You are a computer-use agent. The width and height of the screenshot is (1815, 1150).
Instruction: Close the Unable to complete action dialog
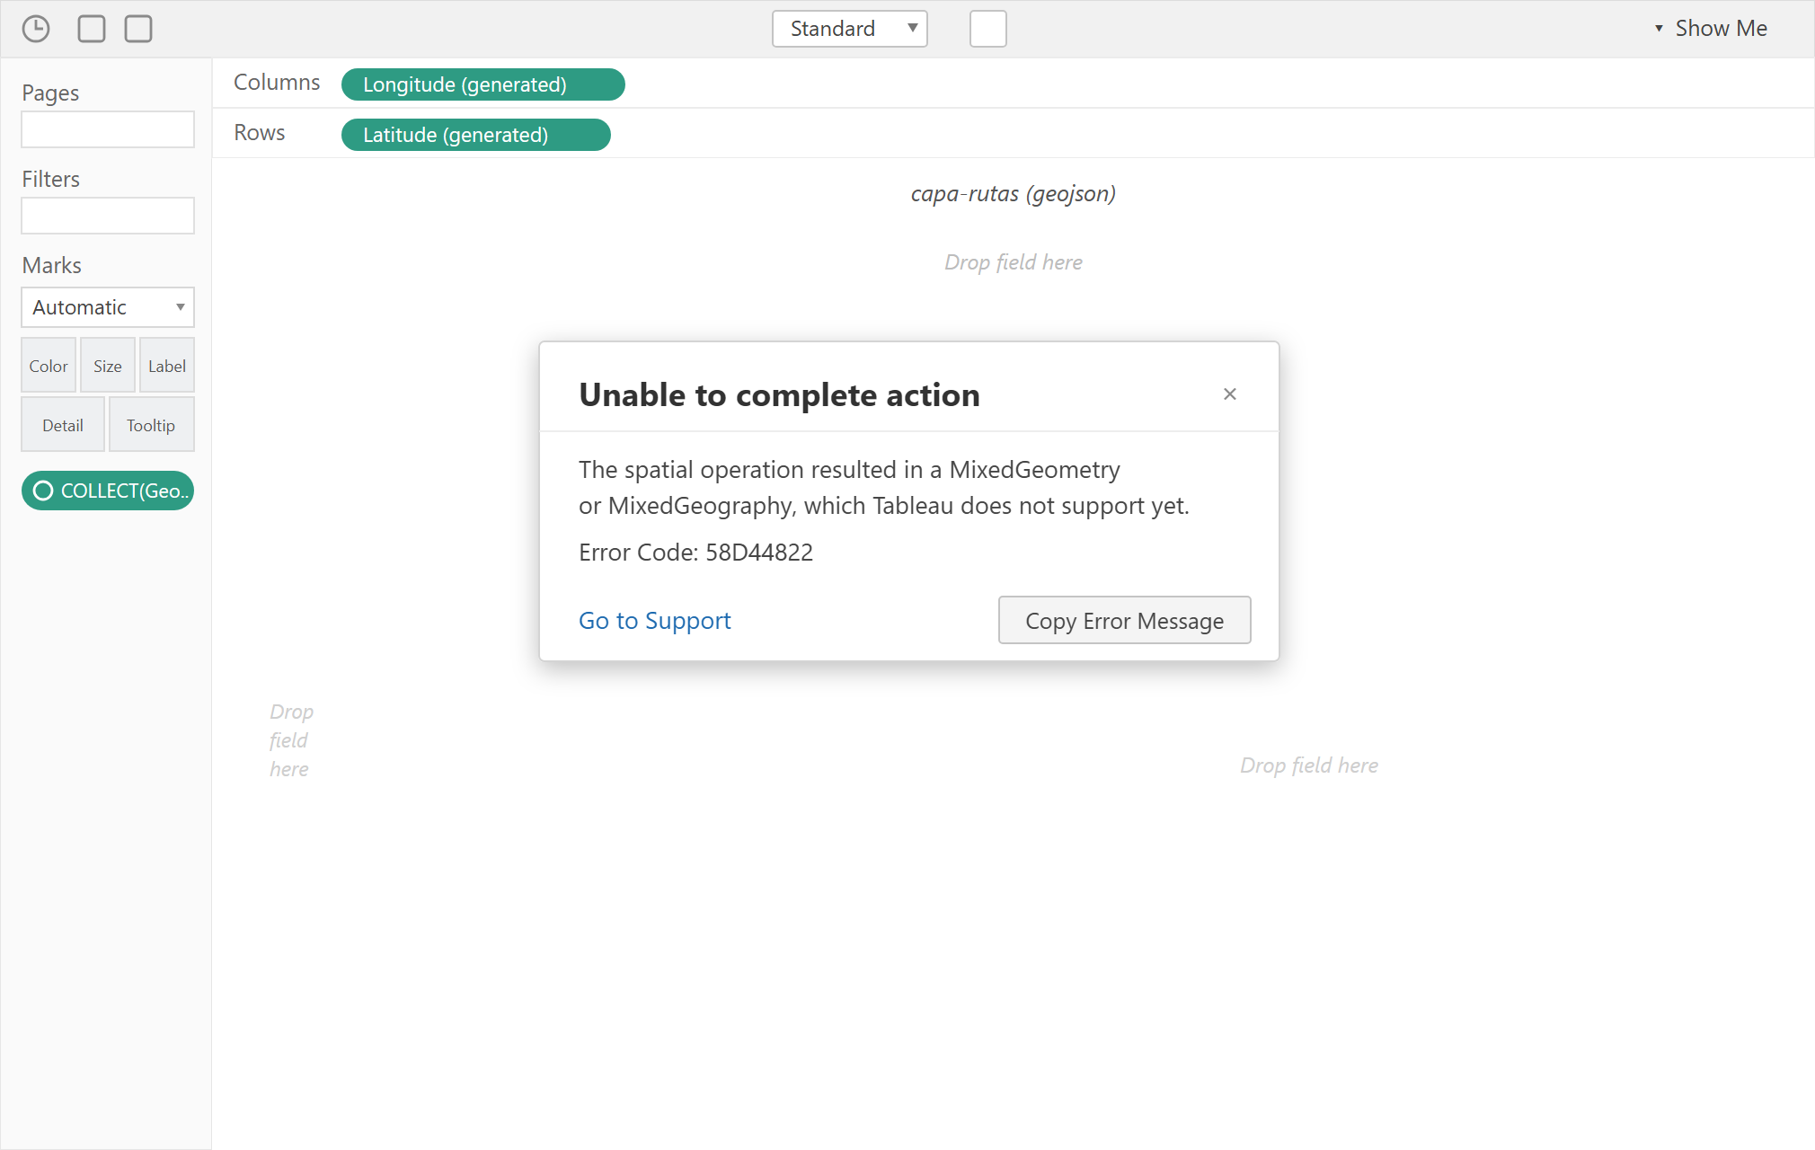coord(1230,394)
